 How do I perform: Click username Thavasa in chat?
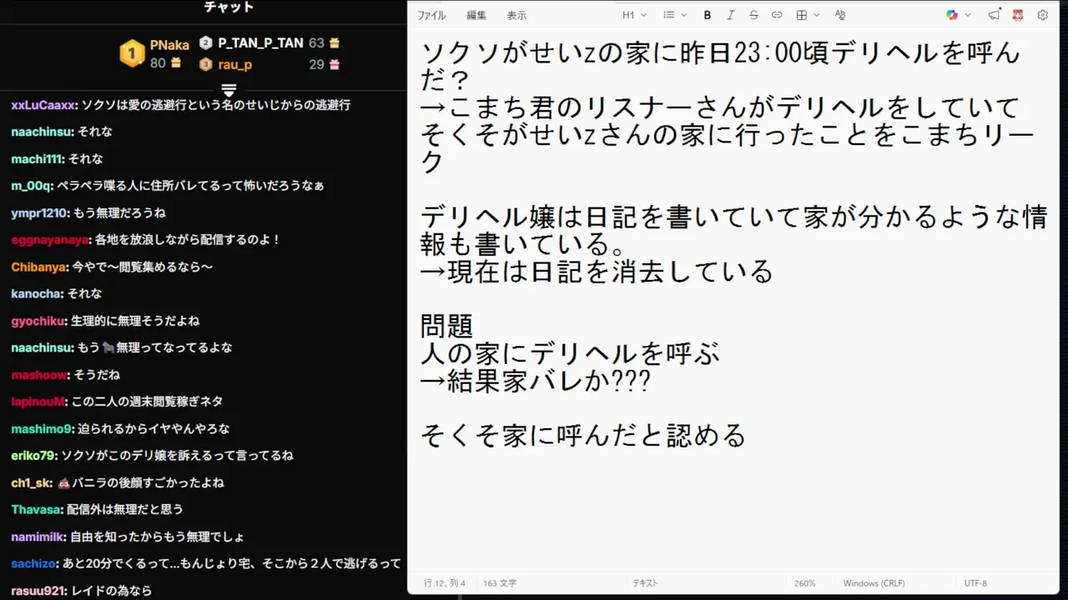tap(36, 509)
